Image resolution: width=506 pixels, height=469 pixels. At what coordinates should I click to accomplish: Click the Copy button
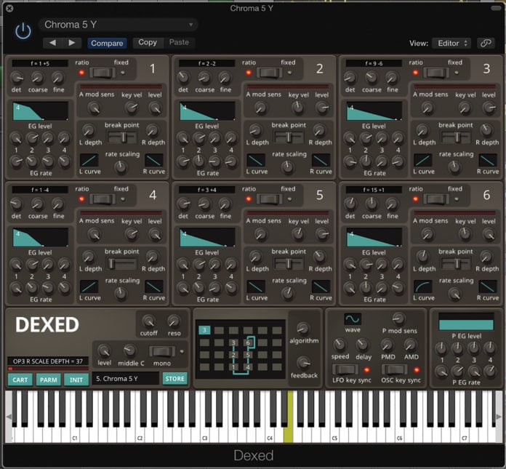click(x=148, y=43)
